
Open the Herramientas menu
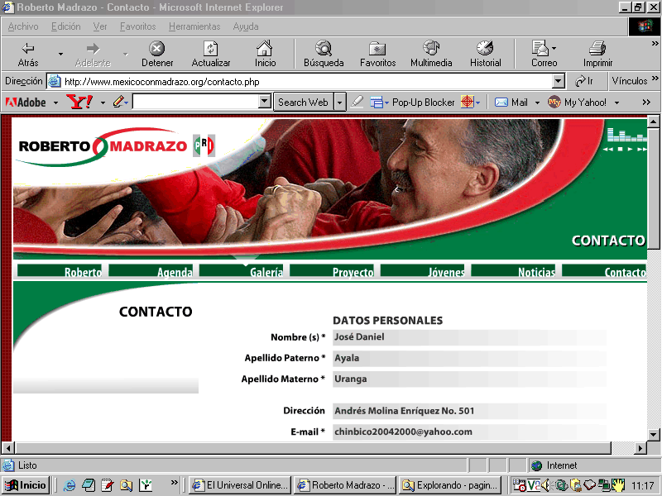click(194, 26)
